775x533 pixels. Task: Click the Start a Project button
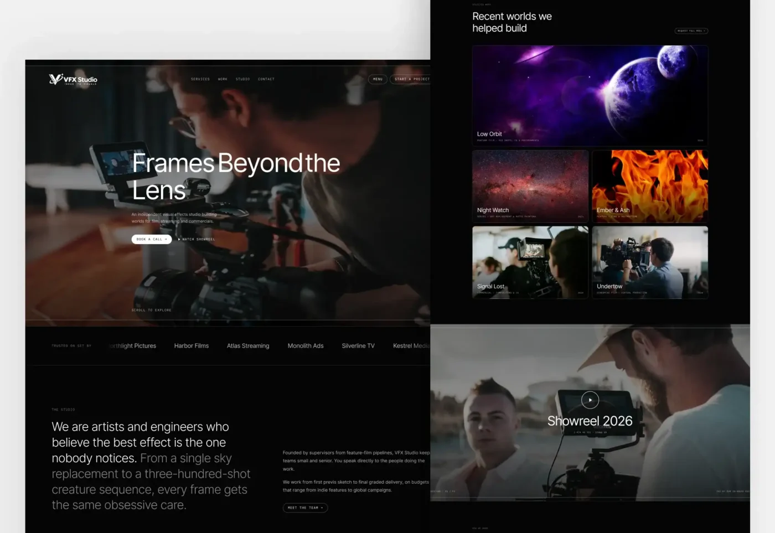click(x=410, y=79)
